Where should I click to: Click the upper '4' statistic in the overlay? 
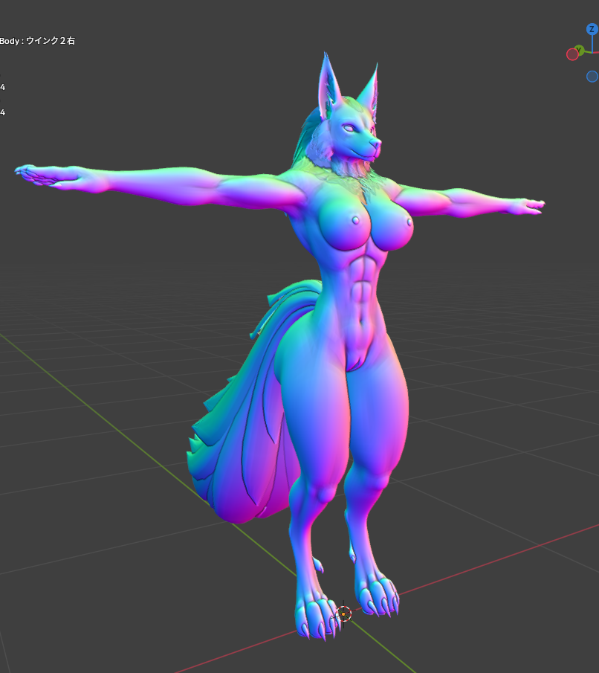point(3,88)
